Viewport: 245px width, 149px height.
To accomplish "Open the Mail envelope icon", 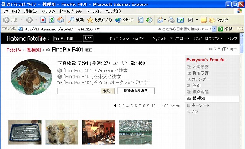I will pos(160,20).
